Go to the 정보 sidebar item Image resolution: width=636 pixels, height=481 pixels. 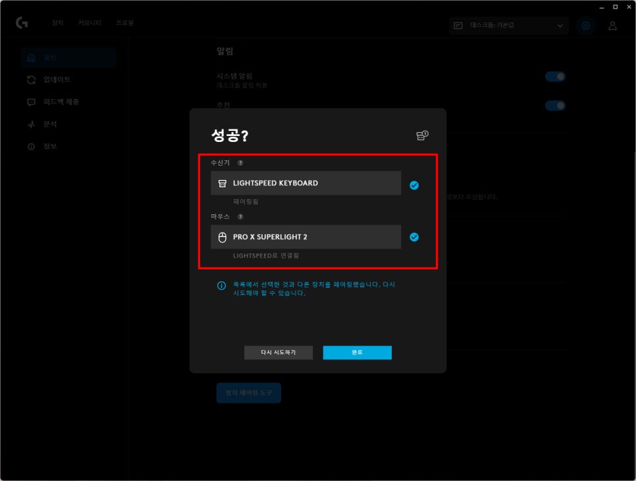click(50, 147)
